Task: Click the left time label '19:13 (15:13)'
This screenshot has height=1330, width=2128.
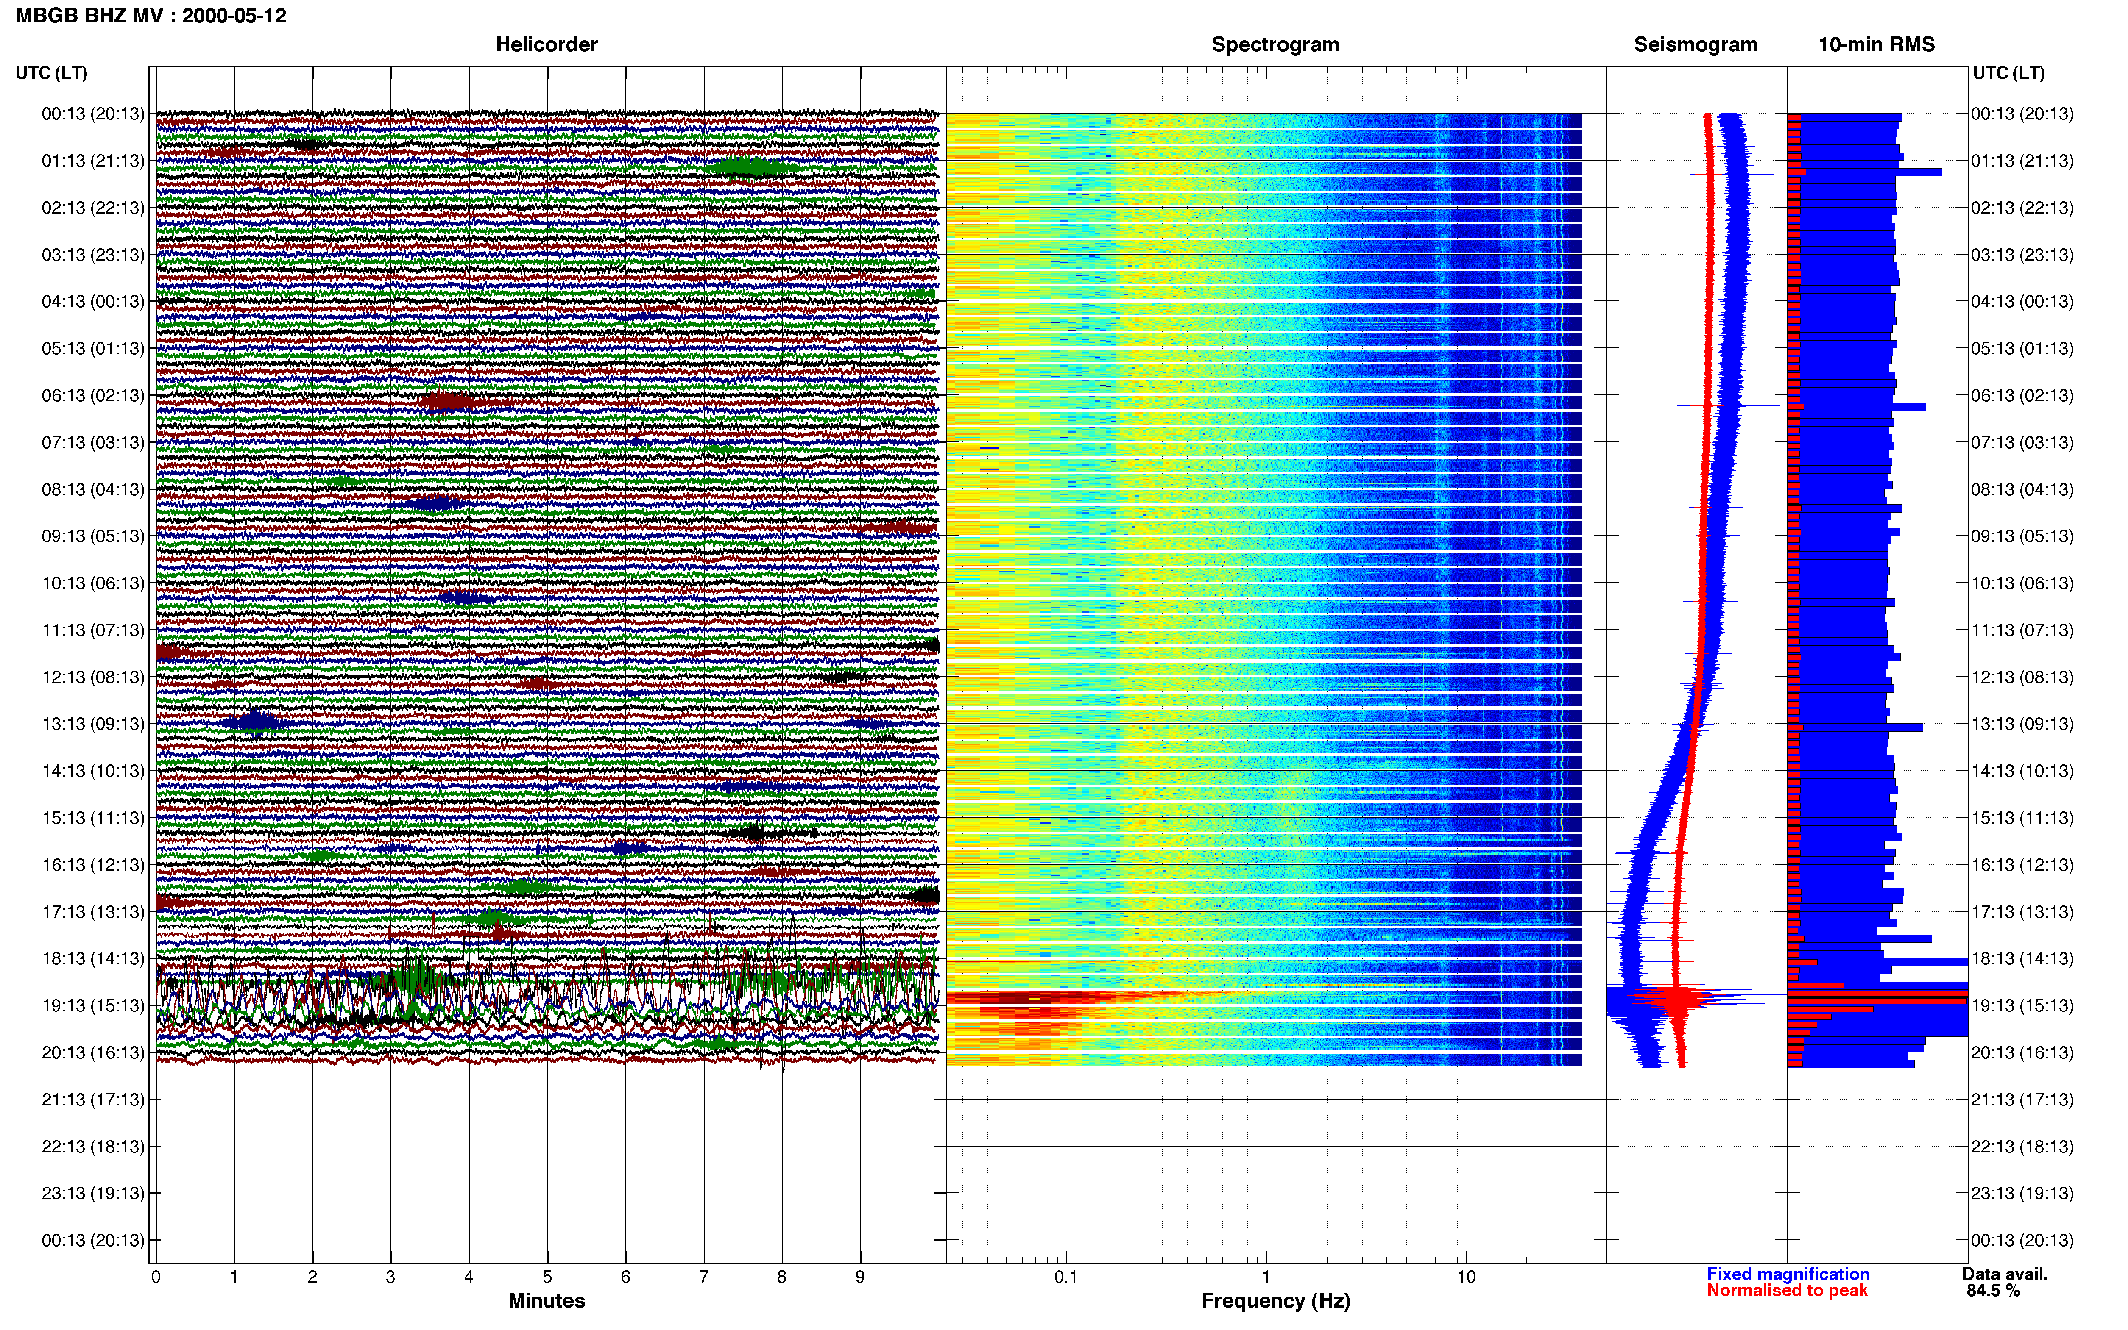Action: click(93, 1005)
